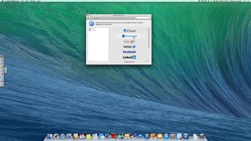This screenshot has height=141, width=251.
Task: Open Numbers from the Dock
Action: [x=134, y=136]
